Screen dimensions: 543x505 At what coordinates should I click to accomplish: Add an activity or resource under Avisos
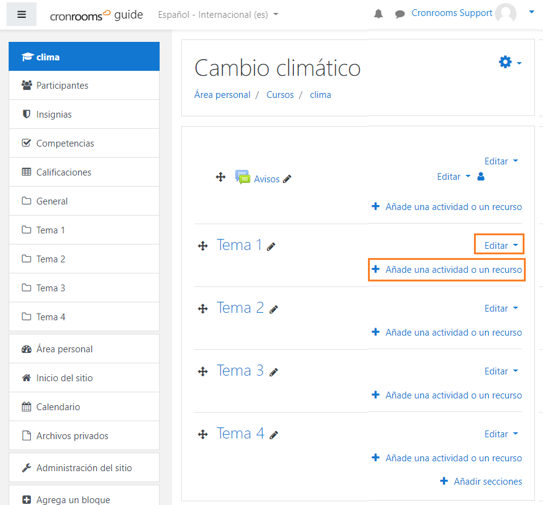coord(447,207)
